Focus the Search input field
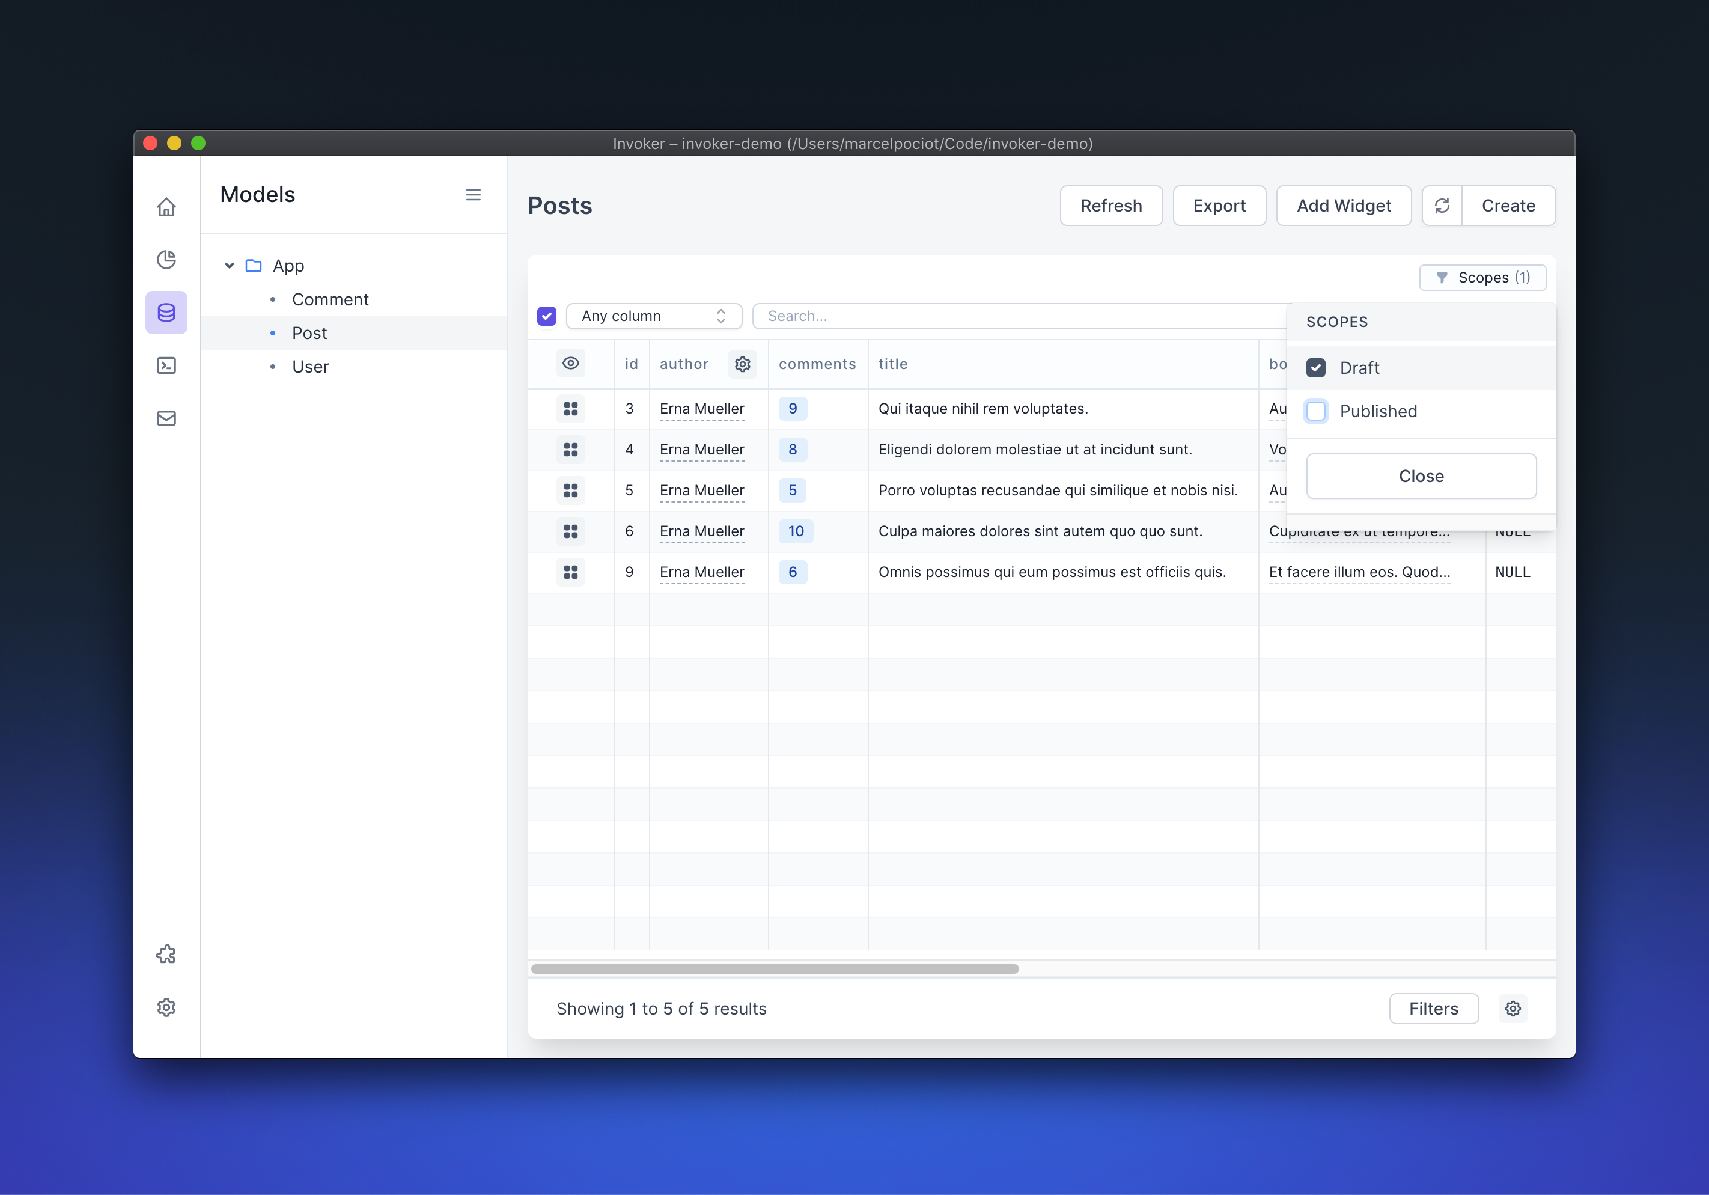The height and width of the screenshot is (1195, 1709). [x=1020, y=316]
